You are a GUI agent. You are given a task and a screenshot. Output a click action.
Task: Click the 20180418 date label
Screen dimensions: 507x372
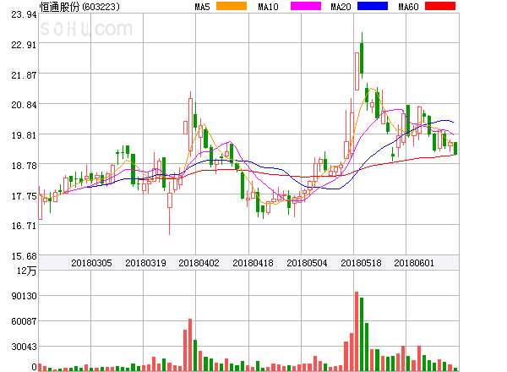[x=253, y=263]
